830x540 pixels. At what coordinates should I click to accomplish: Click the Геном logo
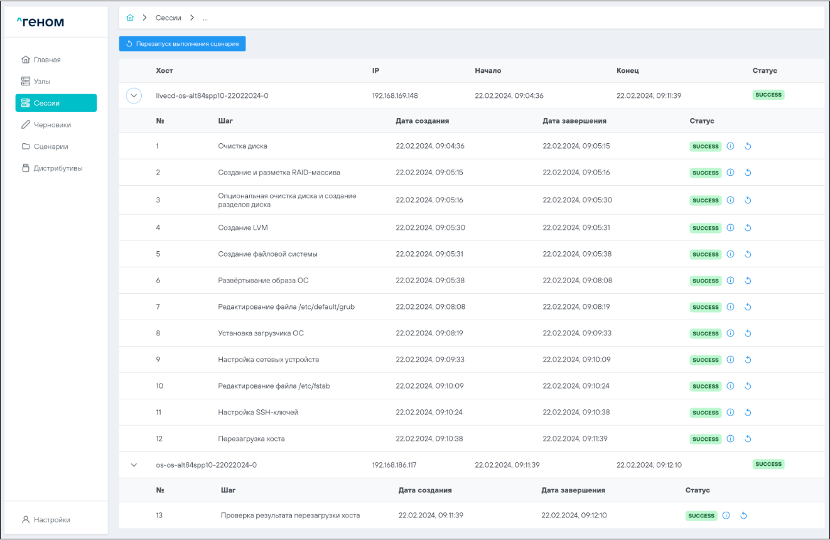(40, 23)
